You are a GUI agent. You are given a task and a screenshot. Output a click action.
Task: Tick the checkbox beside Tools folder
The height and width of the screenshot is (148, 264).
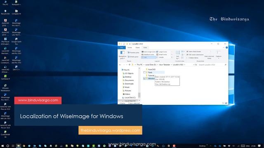click(144, 72)
